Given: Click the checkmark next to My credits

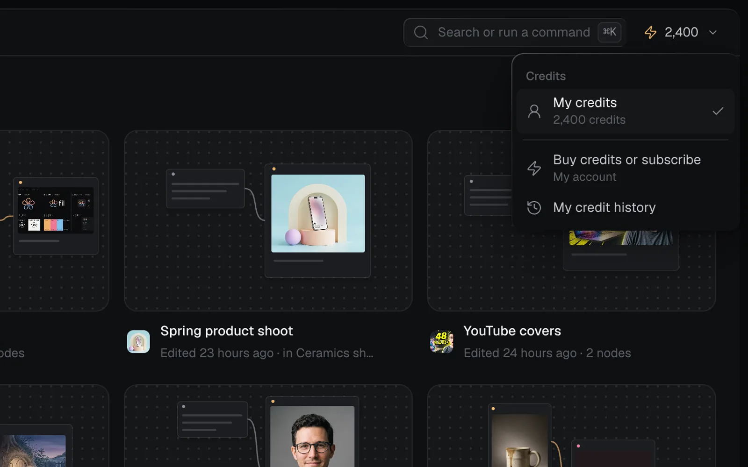Looking at the screenshot, I should click(x=718, y=111).
